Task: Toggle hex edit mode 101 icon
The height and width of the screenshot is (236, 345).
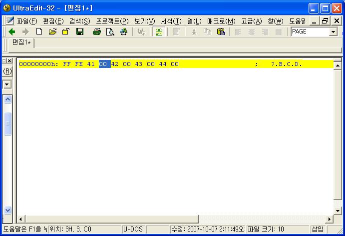Action: [x=159, y=31]
